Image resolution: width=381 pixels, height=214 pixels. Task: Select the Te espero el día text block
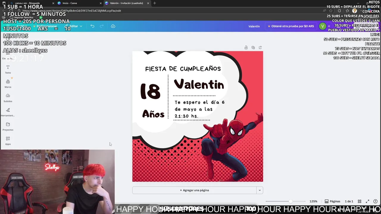pos(199,109)
